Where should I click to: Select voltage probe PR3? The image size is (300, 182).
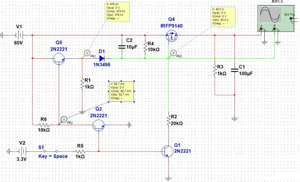[64, 120]
